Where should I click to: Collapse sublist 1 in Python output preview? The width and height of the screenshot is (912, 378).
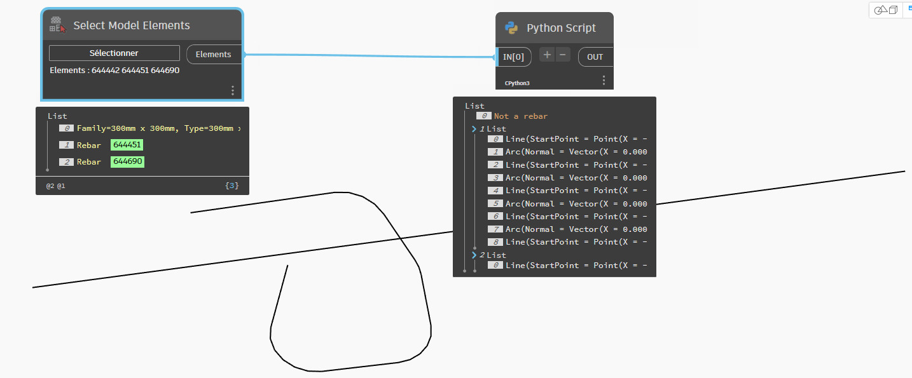474,129
